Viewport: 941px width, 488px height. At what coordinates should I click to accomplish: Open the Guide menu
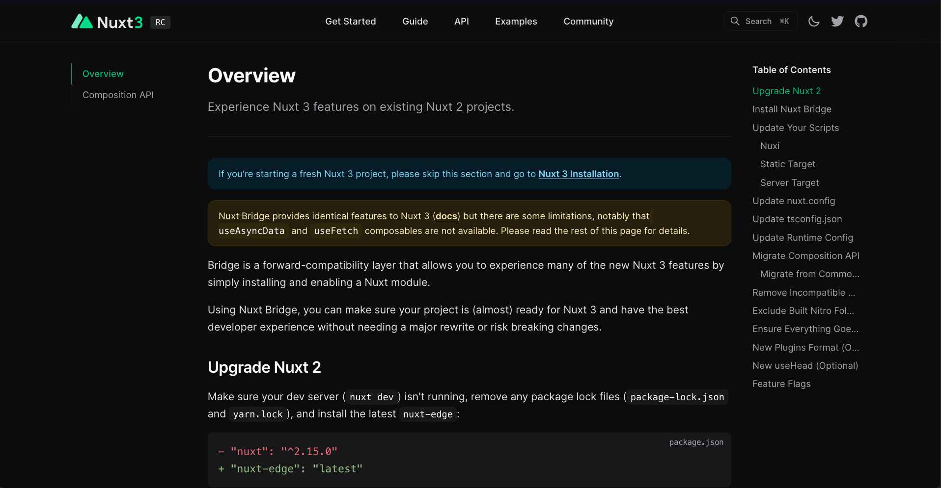pos(415,21)
